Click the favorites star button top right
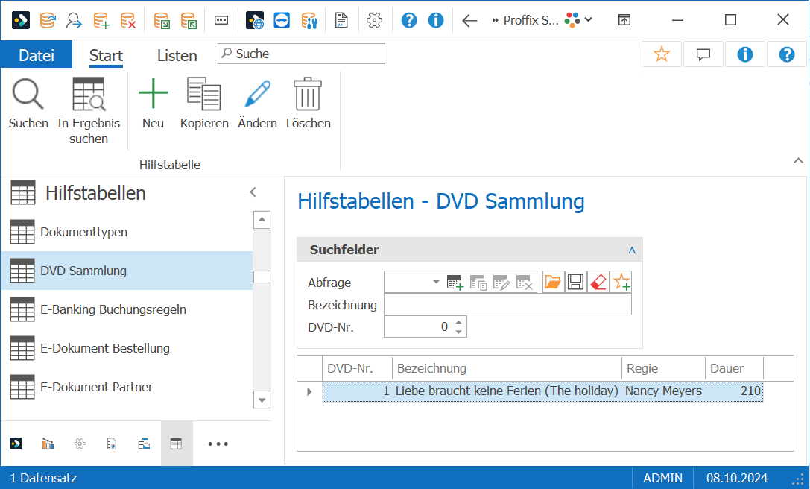Image resolution: width=810 pixels, height=489 pixels. (661, 54)
